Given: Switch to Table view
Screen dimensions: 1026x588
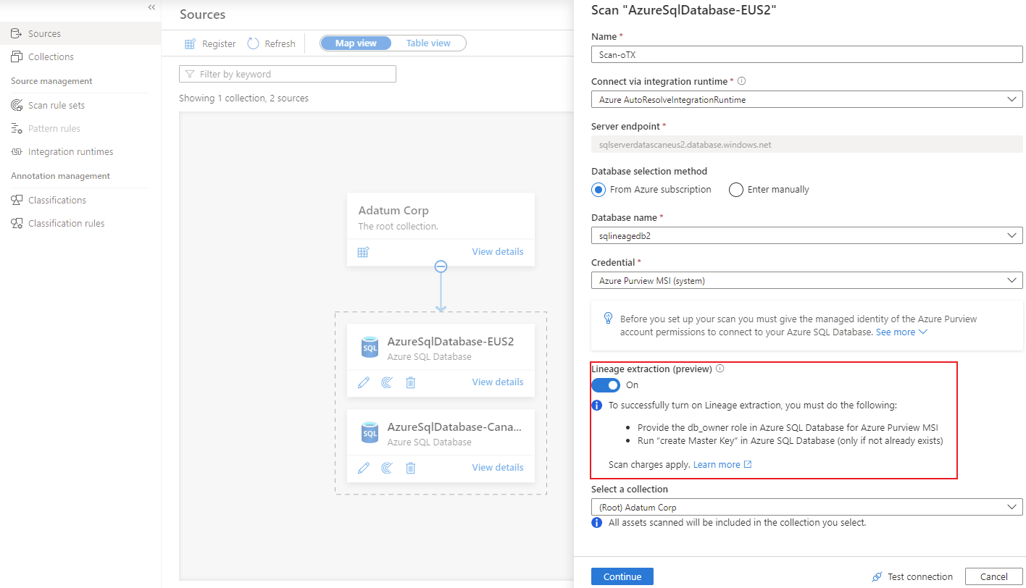Looking at the screenshot, I should pos(428,43).
